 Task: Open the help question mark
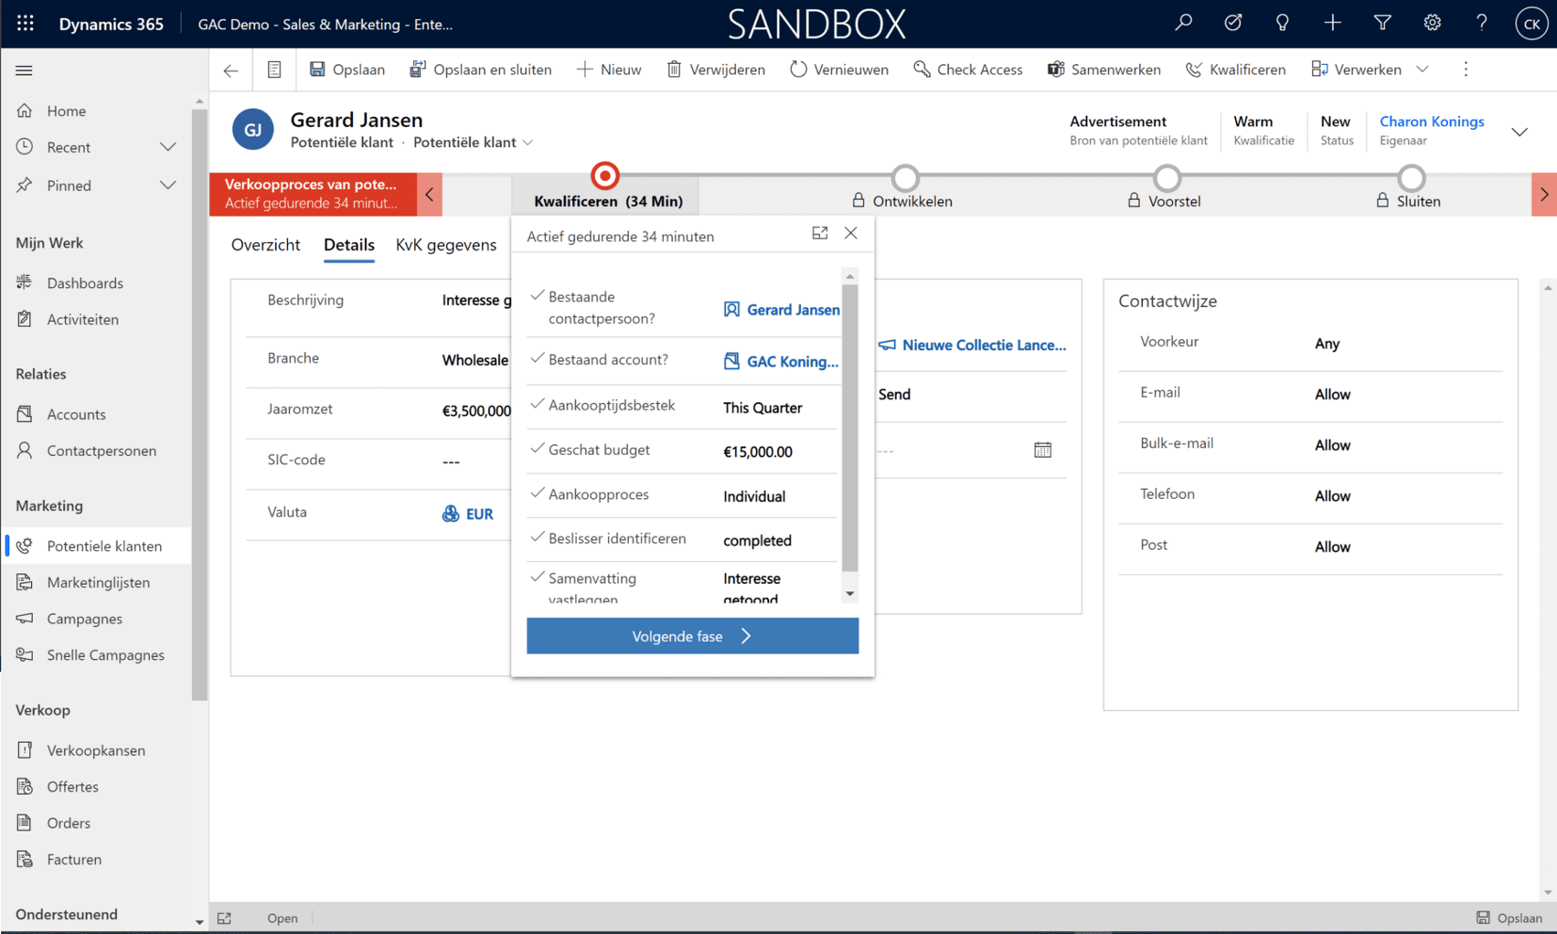(x=1481, y=23)
